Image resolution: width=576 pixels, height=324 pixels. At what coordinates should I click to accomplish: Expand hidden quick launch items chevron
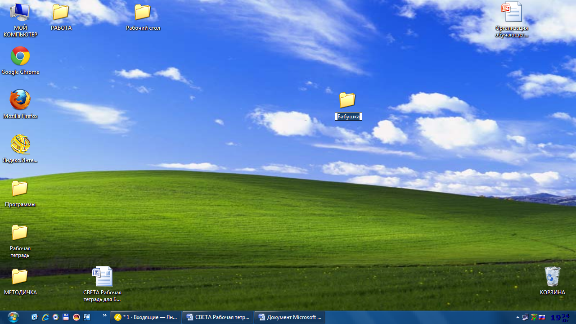pyautogui.click(x=105, y=315)
